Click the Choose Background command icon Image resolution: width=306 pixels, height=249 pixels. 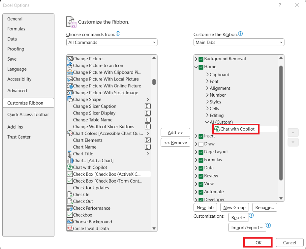tap(70, 222)
